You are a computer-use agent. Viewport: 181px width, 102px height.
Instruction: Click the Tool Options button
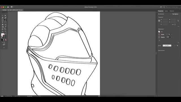click(x=175, y=14)
